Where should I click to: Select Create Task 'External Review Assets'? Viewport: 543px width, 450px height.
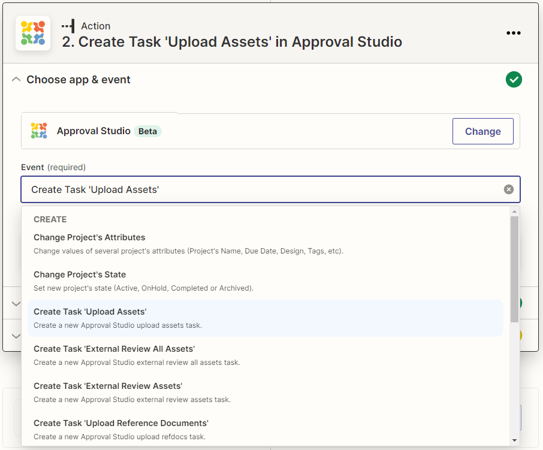pyautogui.click(x=108, y=386)
